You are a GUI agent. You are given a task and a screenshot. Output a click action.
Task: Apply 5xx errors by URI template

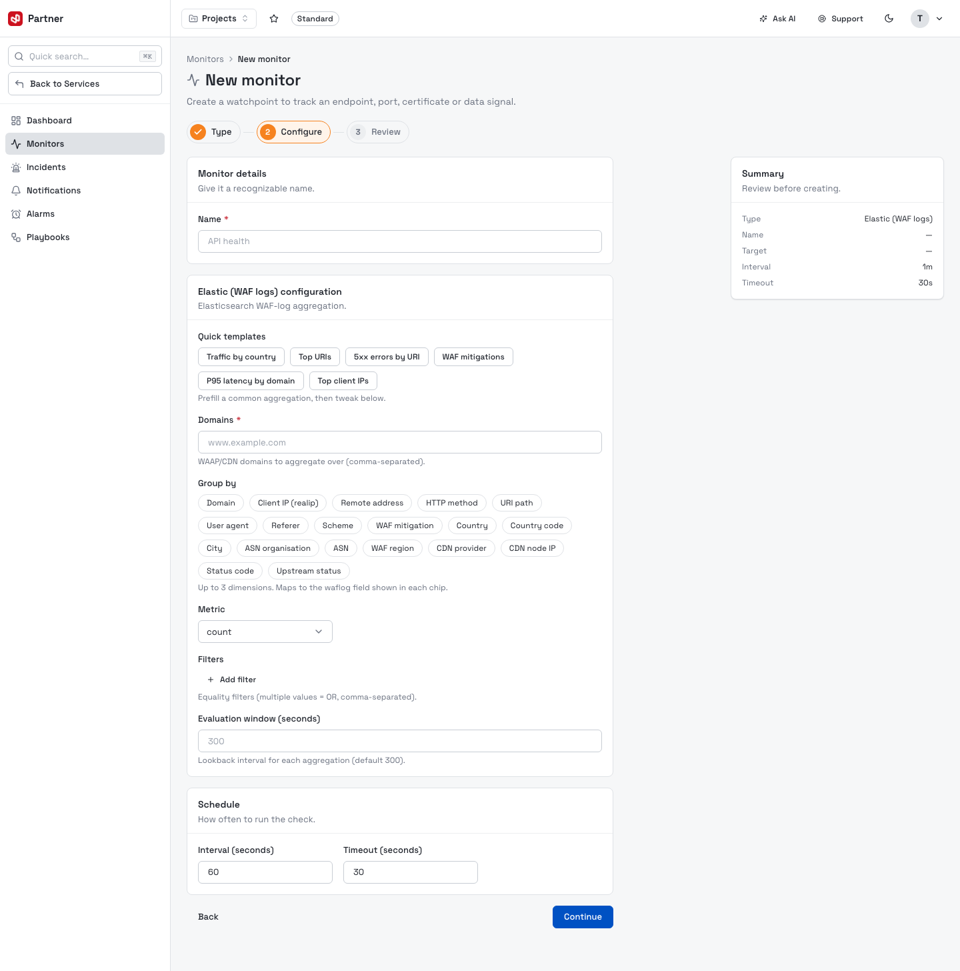[387, 357]
